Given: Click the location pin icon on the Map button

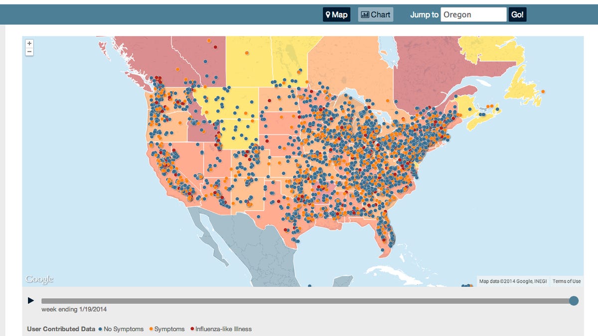Looking at the screenshot, I should 328,14.
